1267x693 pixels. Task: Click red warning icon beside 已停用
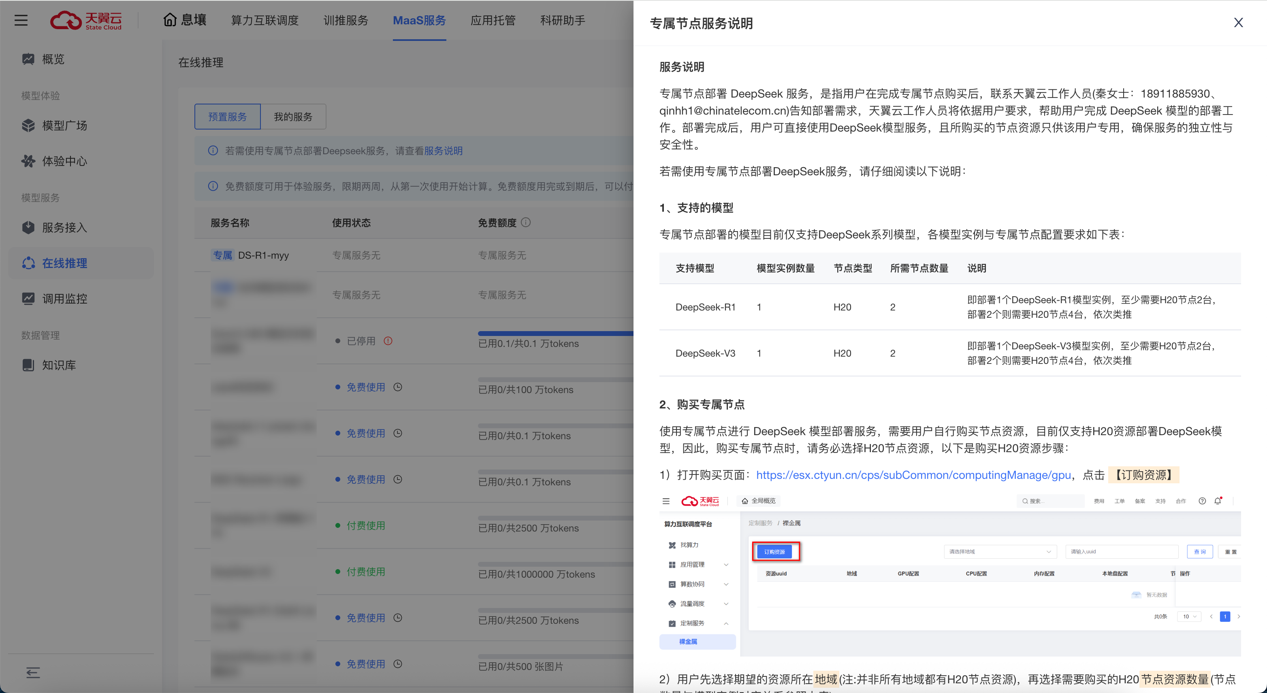point(388,340)
